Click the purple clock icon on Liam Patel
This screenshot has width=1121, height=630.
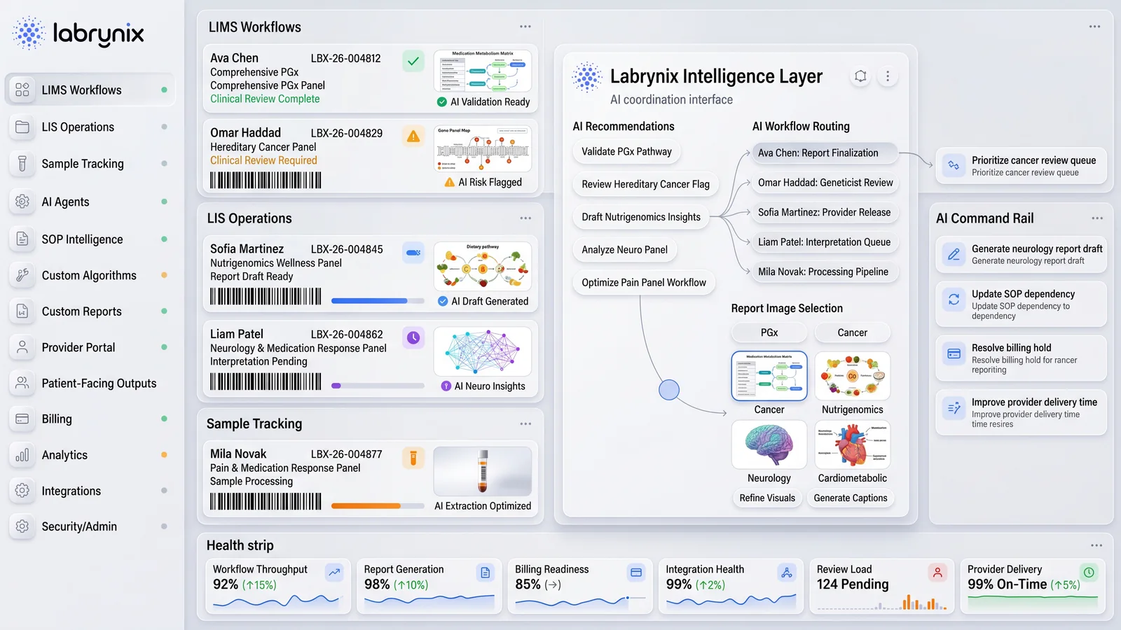coord(413,338)
